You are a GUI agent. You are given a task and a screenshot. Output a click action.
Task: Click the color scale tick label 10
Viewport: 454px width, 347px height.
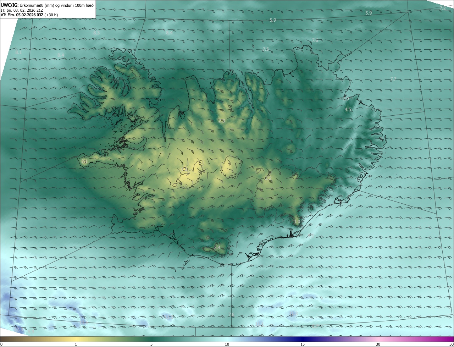click(227, 344)
